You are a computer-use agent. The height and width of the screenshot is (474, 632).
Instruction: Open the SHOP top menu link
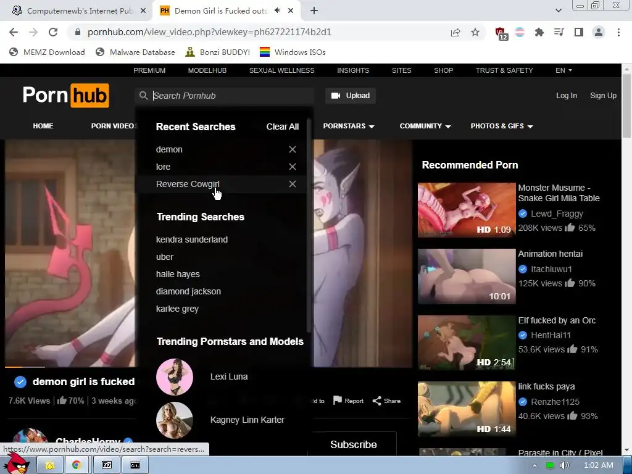point(443,70)
